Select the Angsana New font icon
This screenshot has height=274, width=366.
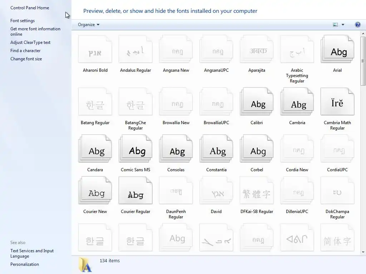176,49
